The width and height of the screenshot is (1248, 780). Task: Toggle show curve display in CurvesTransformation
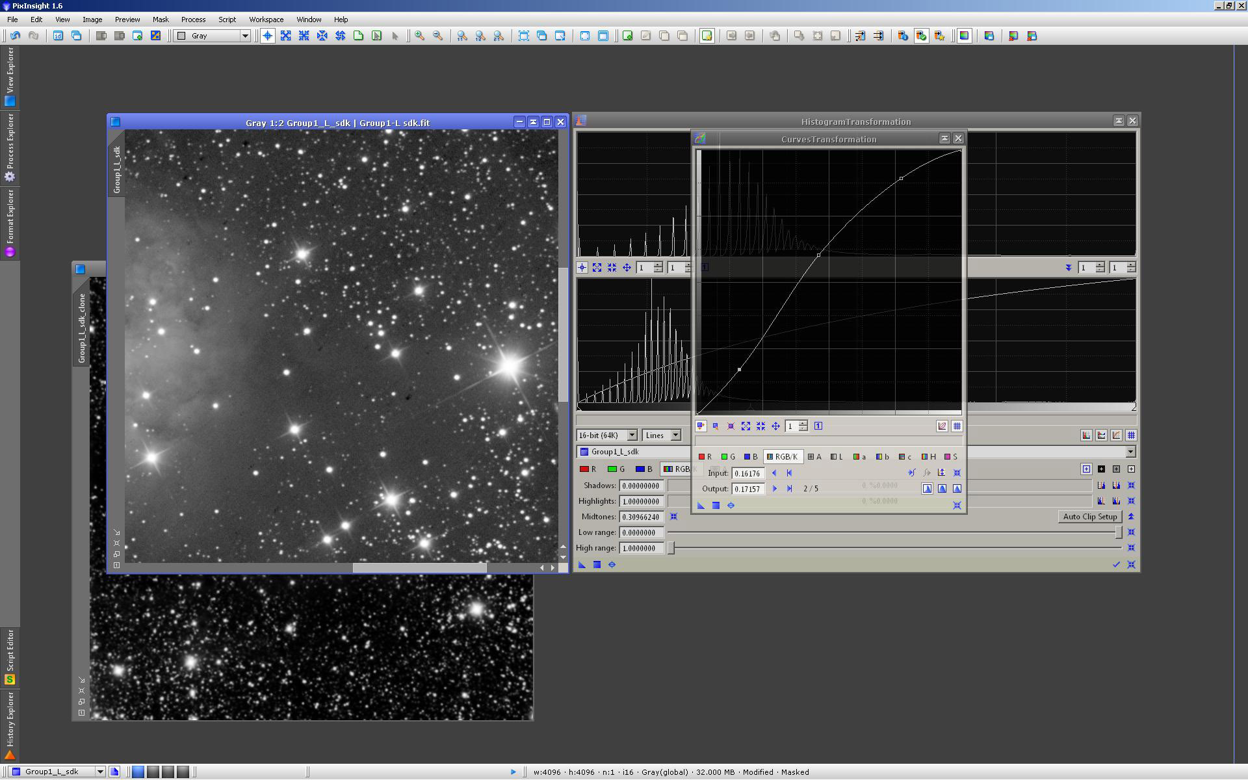coord(942,426)
